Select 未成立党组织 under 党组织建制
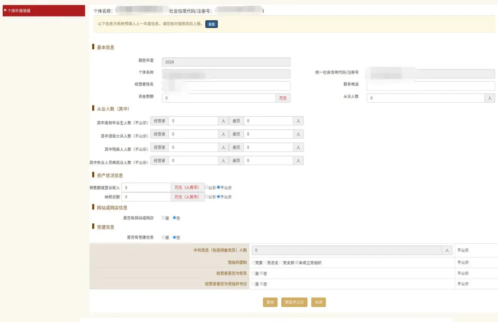Screen dimensions: 498x322 click(x=297, y=262)
